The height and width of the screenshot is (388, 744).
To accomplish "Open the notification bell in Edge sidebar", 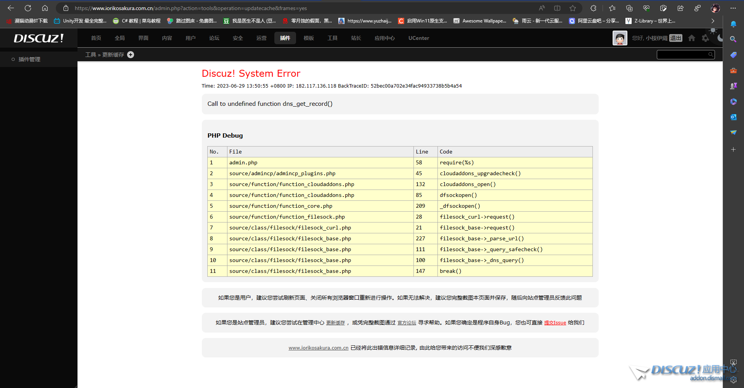I will click(x=733, y=24).
